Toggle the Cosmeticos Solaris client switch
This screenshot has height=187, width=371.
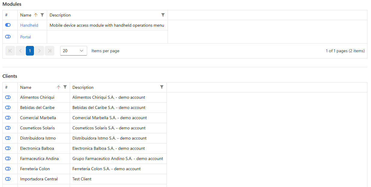pyautogui.click(x=8, y=128)
